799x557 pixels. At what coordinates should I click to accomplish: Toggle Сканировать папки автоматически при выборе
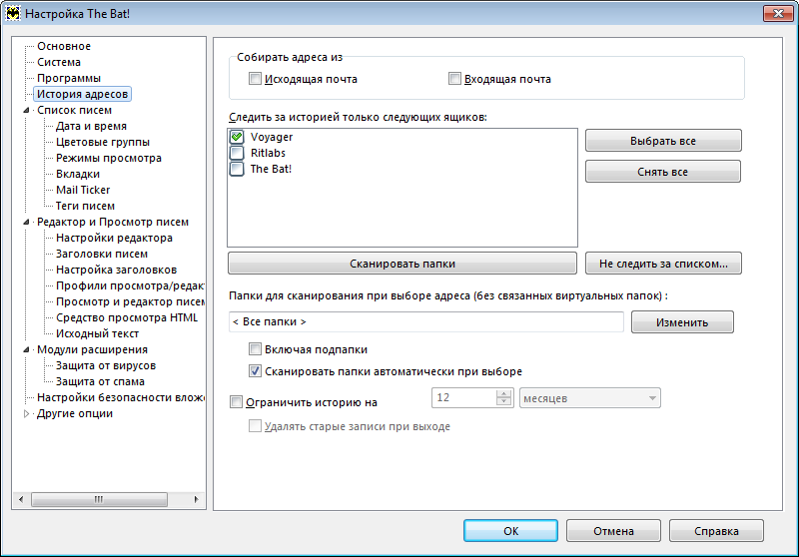click(x=255, y=371)
